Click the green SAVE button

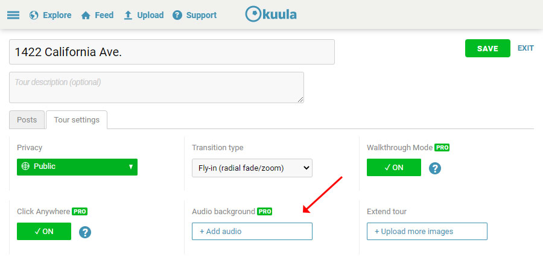(x=487, y=48)
